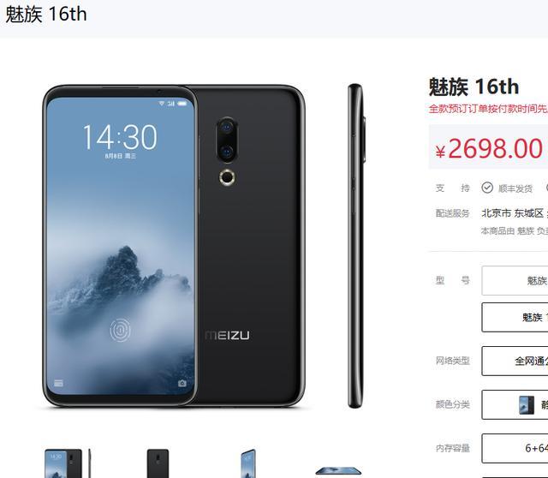Choose the 全网通 network type option

click(515, 361)
